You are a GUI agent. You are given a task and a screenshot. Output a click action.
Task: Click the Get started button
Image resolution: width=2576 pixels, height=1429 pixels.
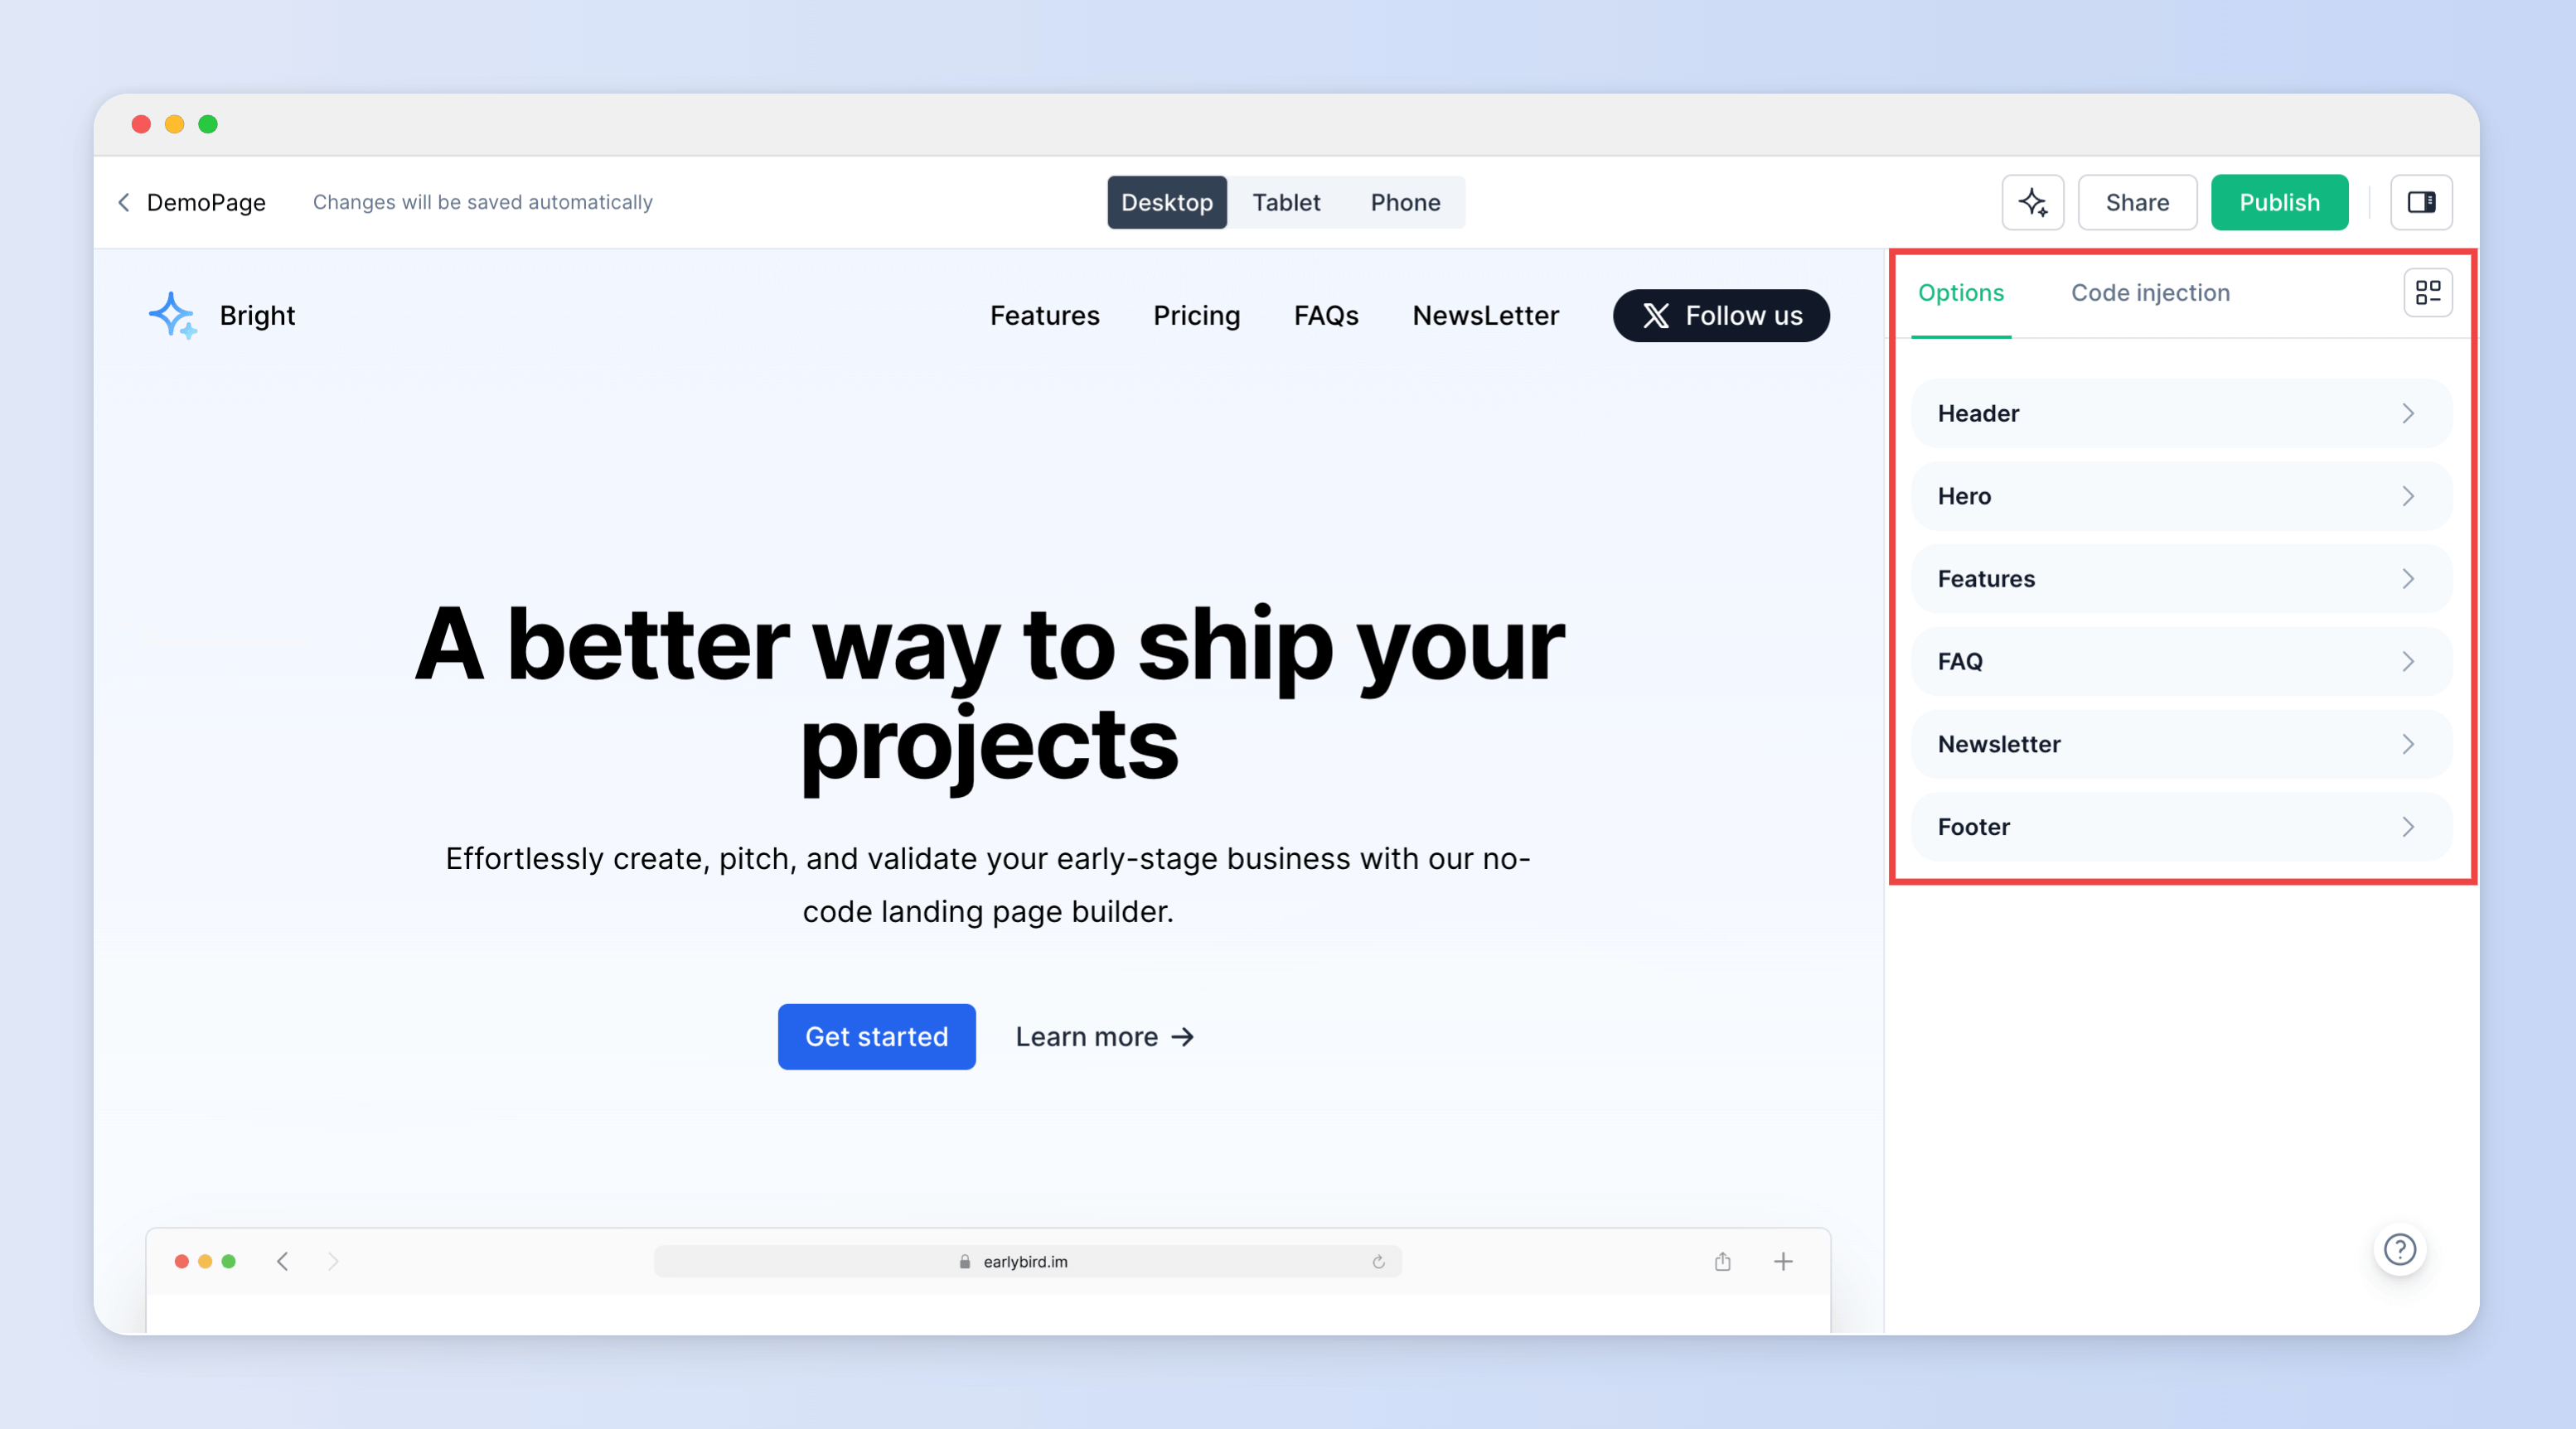click(877, 1036)
